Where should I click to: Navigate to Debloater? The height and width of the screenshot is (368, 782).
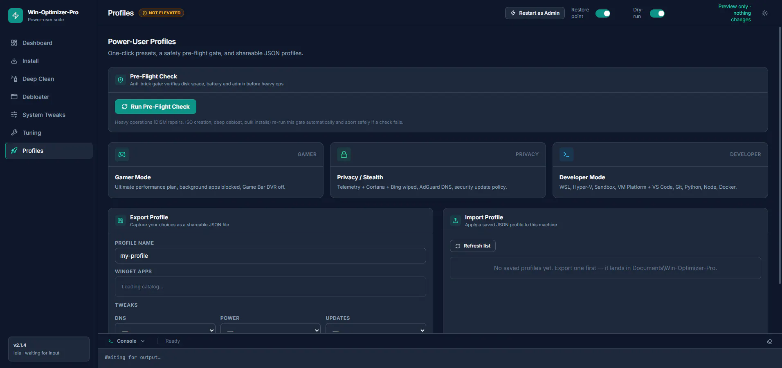click(x=49, y=97)
